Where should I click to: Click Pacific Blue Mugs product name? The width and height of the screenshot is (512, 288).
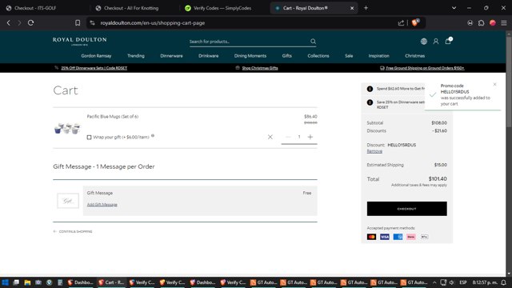pyautogui.click(x=112, y=117)
